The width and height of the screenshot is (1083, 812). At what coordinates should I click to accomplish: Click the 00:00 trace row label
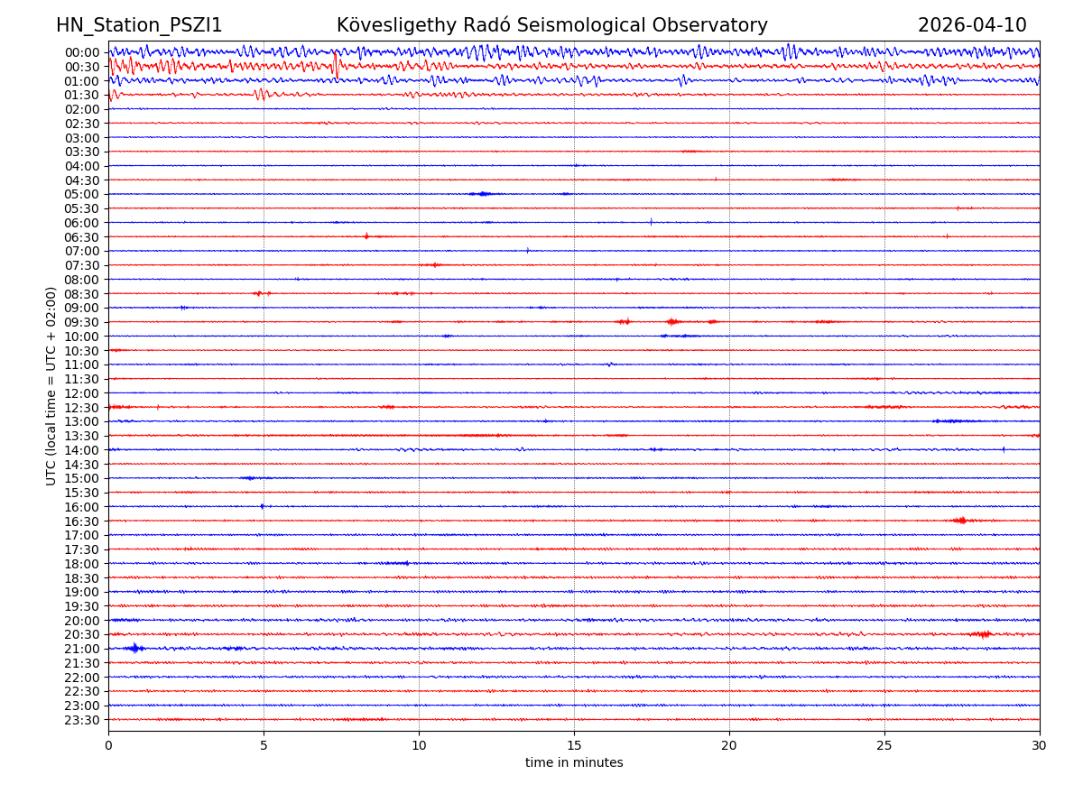(81, 52)
